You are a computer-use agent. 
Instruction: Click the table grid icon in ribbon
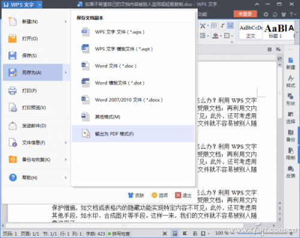[214, 25]
